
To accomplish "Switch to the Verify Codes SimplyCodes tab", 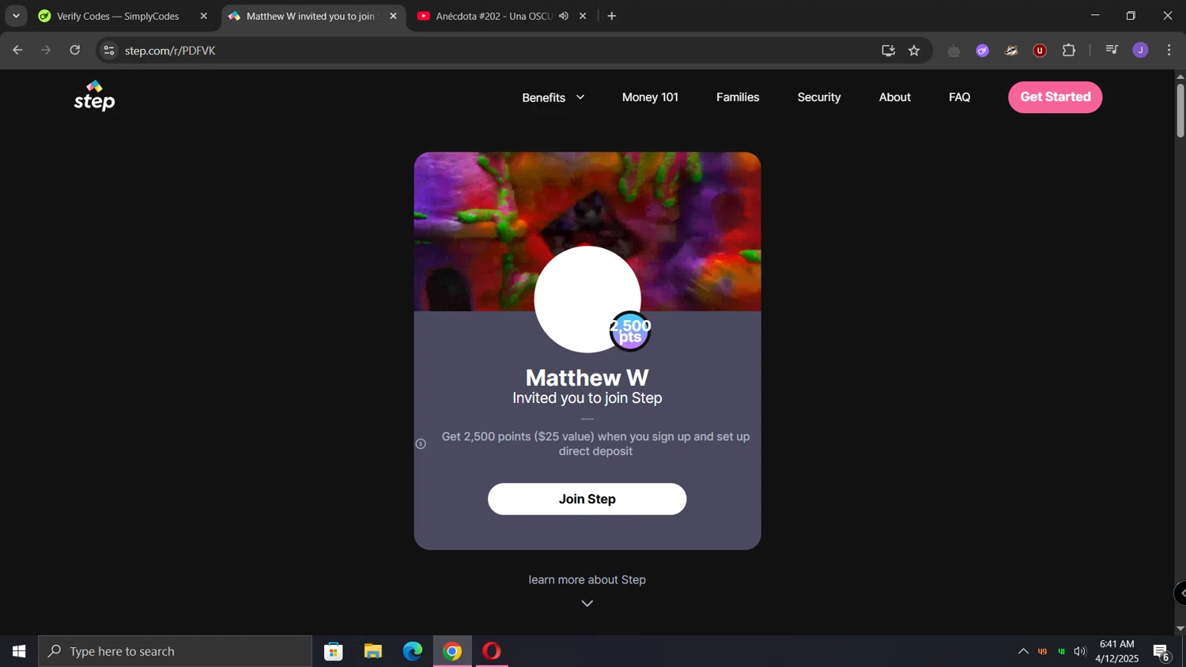I will [x=117, y=16].
